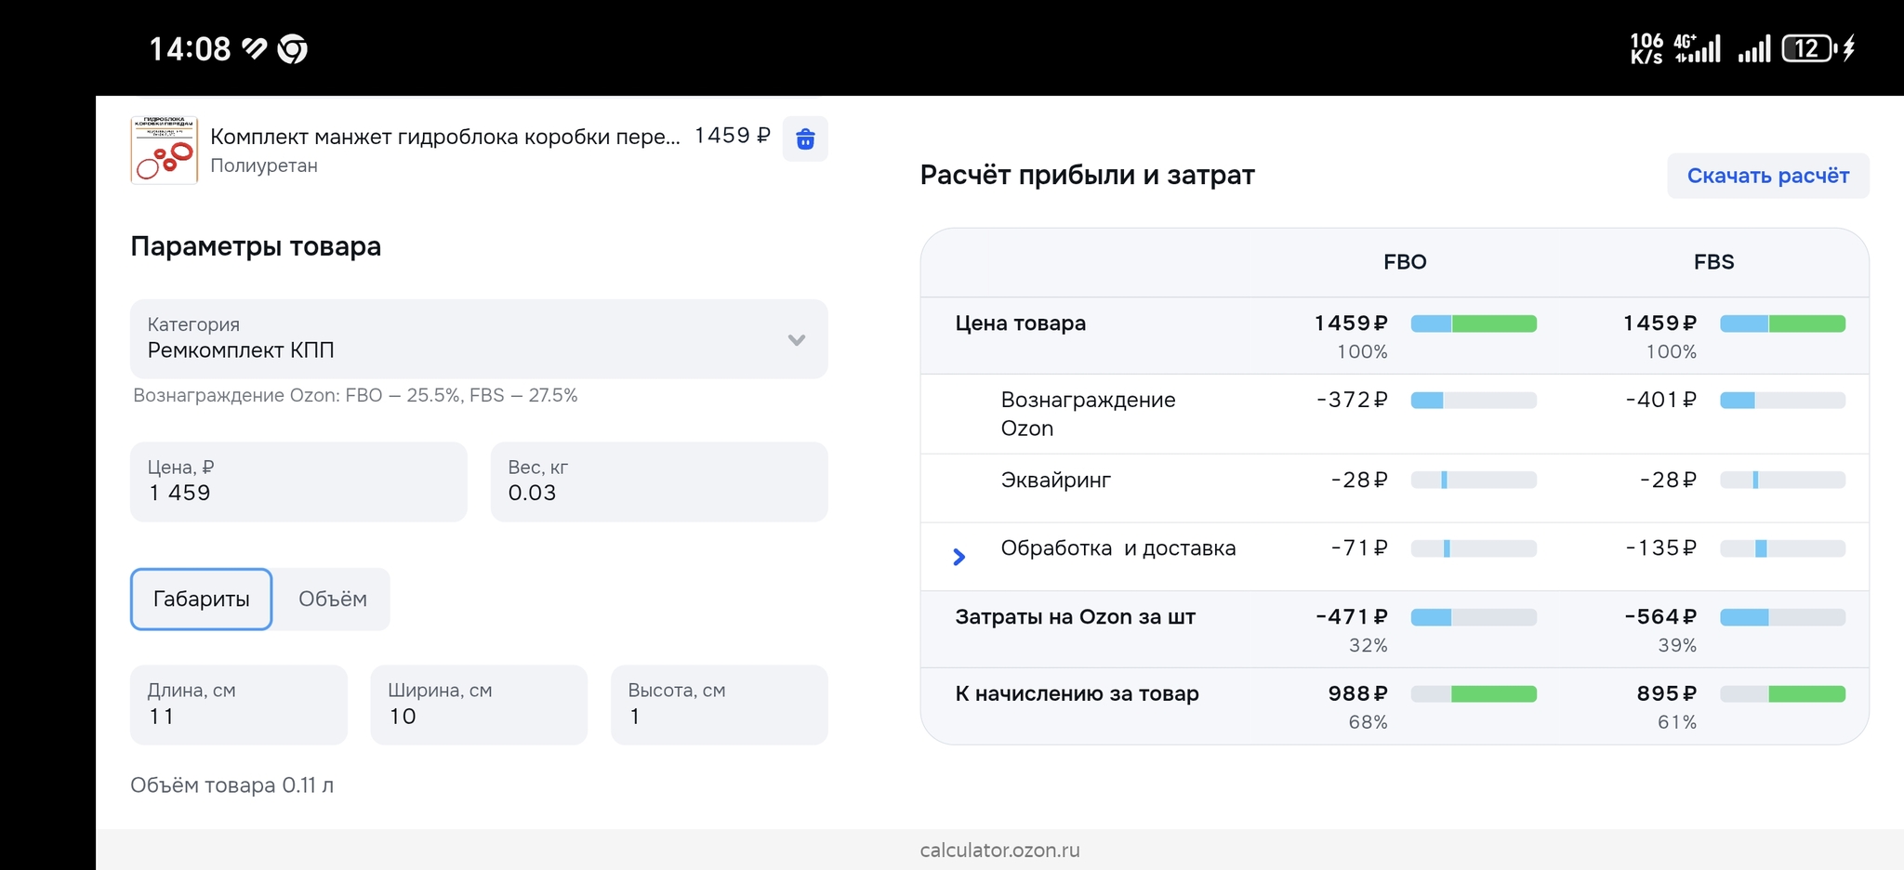Click the FBO Цена товара progress bar
Viewport: 1904px width, 870px height.
click(x=1473, y=323)
